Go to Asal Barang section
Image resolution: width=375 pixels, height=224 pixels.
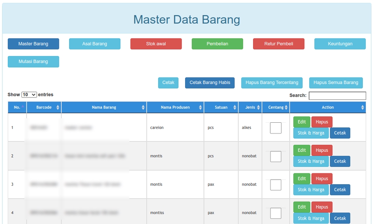pos(95,44)
